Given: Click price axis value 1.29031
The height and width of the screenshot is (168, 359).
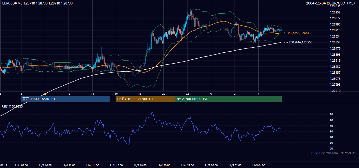Looking at the screenshot, I should pyautogui.click(x=335, y=6).
